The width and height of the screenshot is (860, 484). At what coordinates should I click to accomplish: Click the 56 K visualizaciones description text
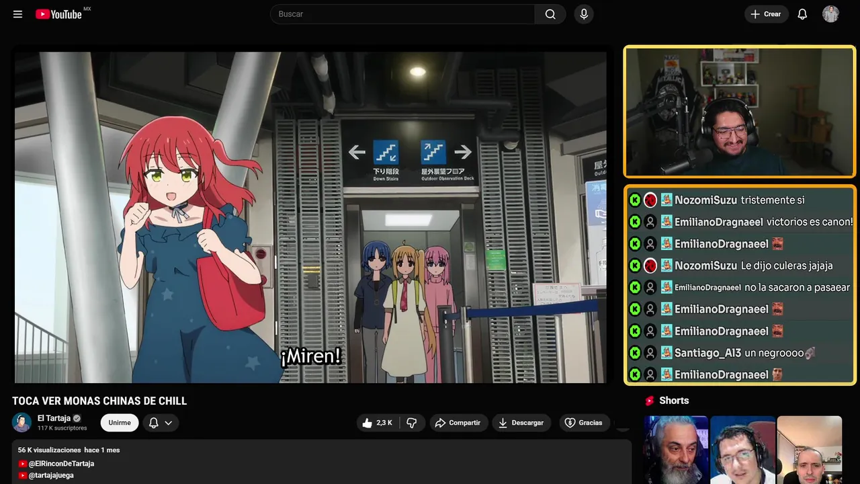[x=50, y=450]
